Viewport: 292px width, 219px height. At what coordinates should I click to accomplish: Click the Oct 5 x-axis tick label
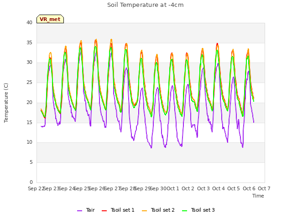(234, 188)
